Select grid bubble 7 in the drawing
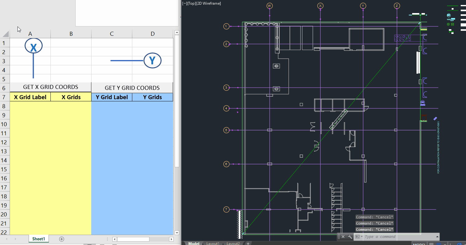 click(x=226, y=210)
